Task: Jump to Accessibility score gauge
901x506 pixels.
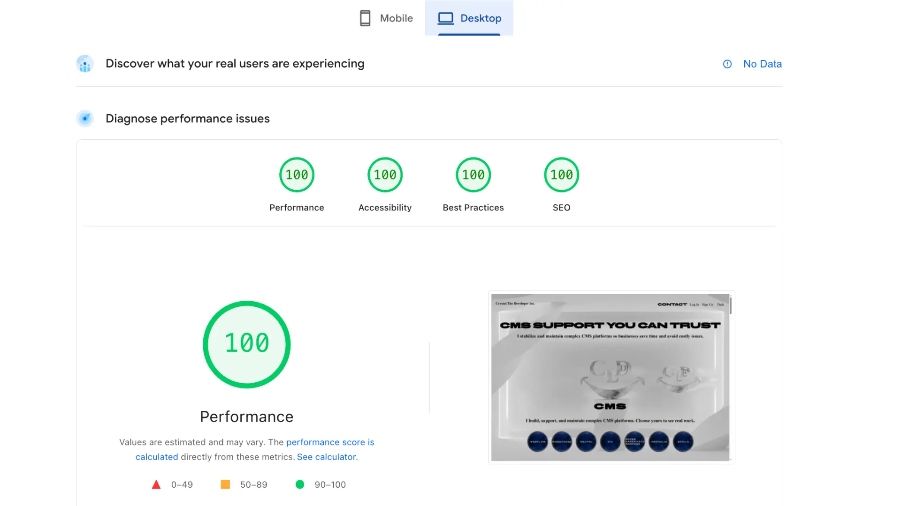Action: click(385, 175)
